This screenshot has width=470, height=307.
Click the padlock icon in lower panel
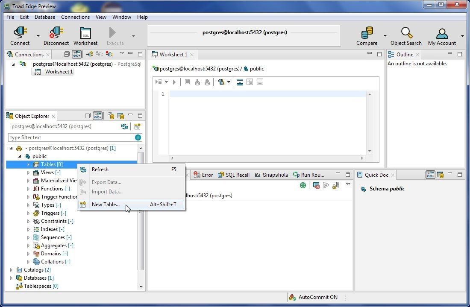click(x=336, y=185)
